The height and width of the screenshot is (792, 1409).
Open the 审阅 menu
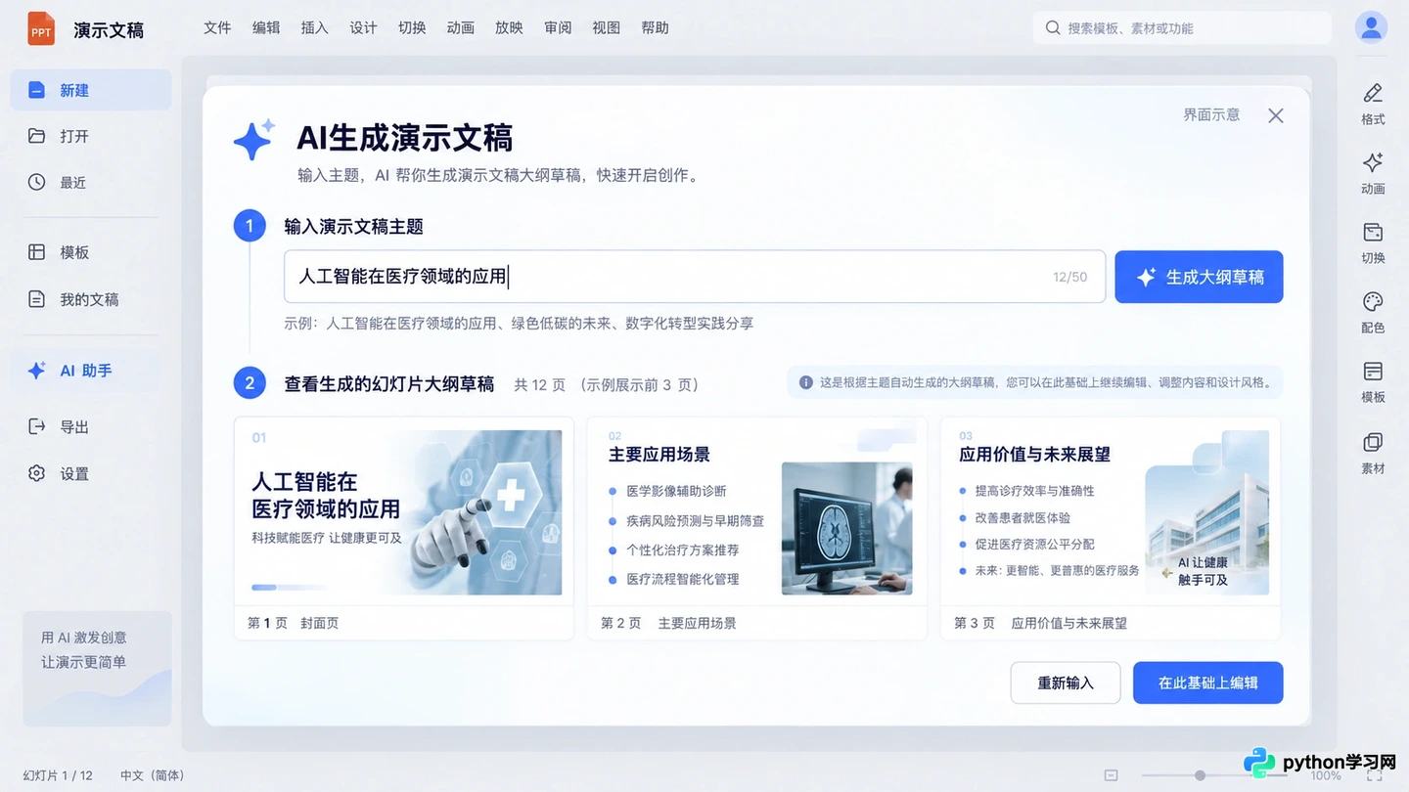[558, 27]
